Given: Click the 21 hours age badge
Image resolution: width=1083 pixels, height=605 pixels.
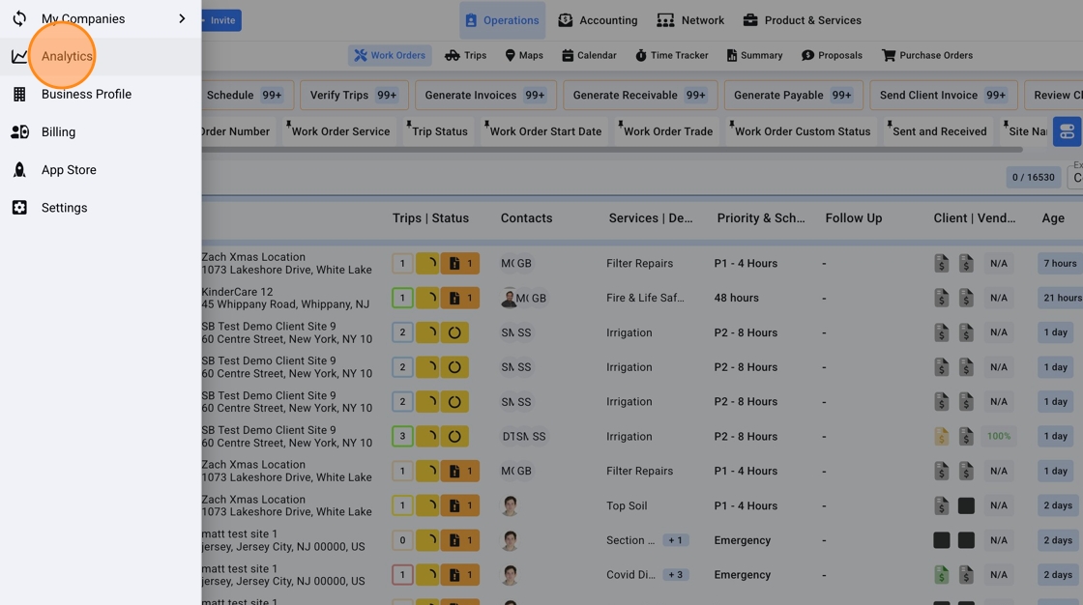Looking at the screenshot, I should coord(1061,298).
